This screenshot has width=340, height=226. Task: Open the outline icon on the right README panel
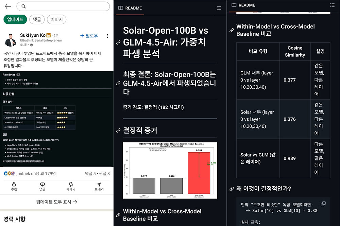tap(333, 5)
